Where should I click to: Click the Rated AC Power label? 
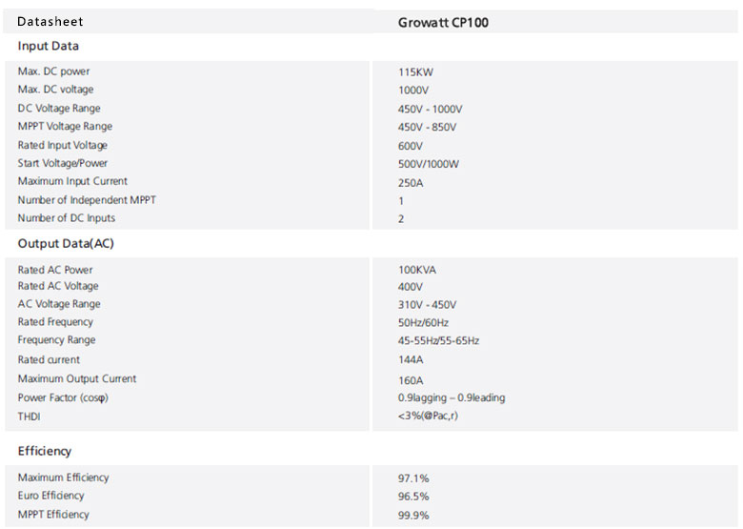point(55,270)
